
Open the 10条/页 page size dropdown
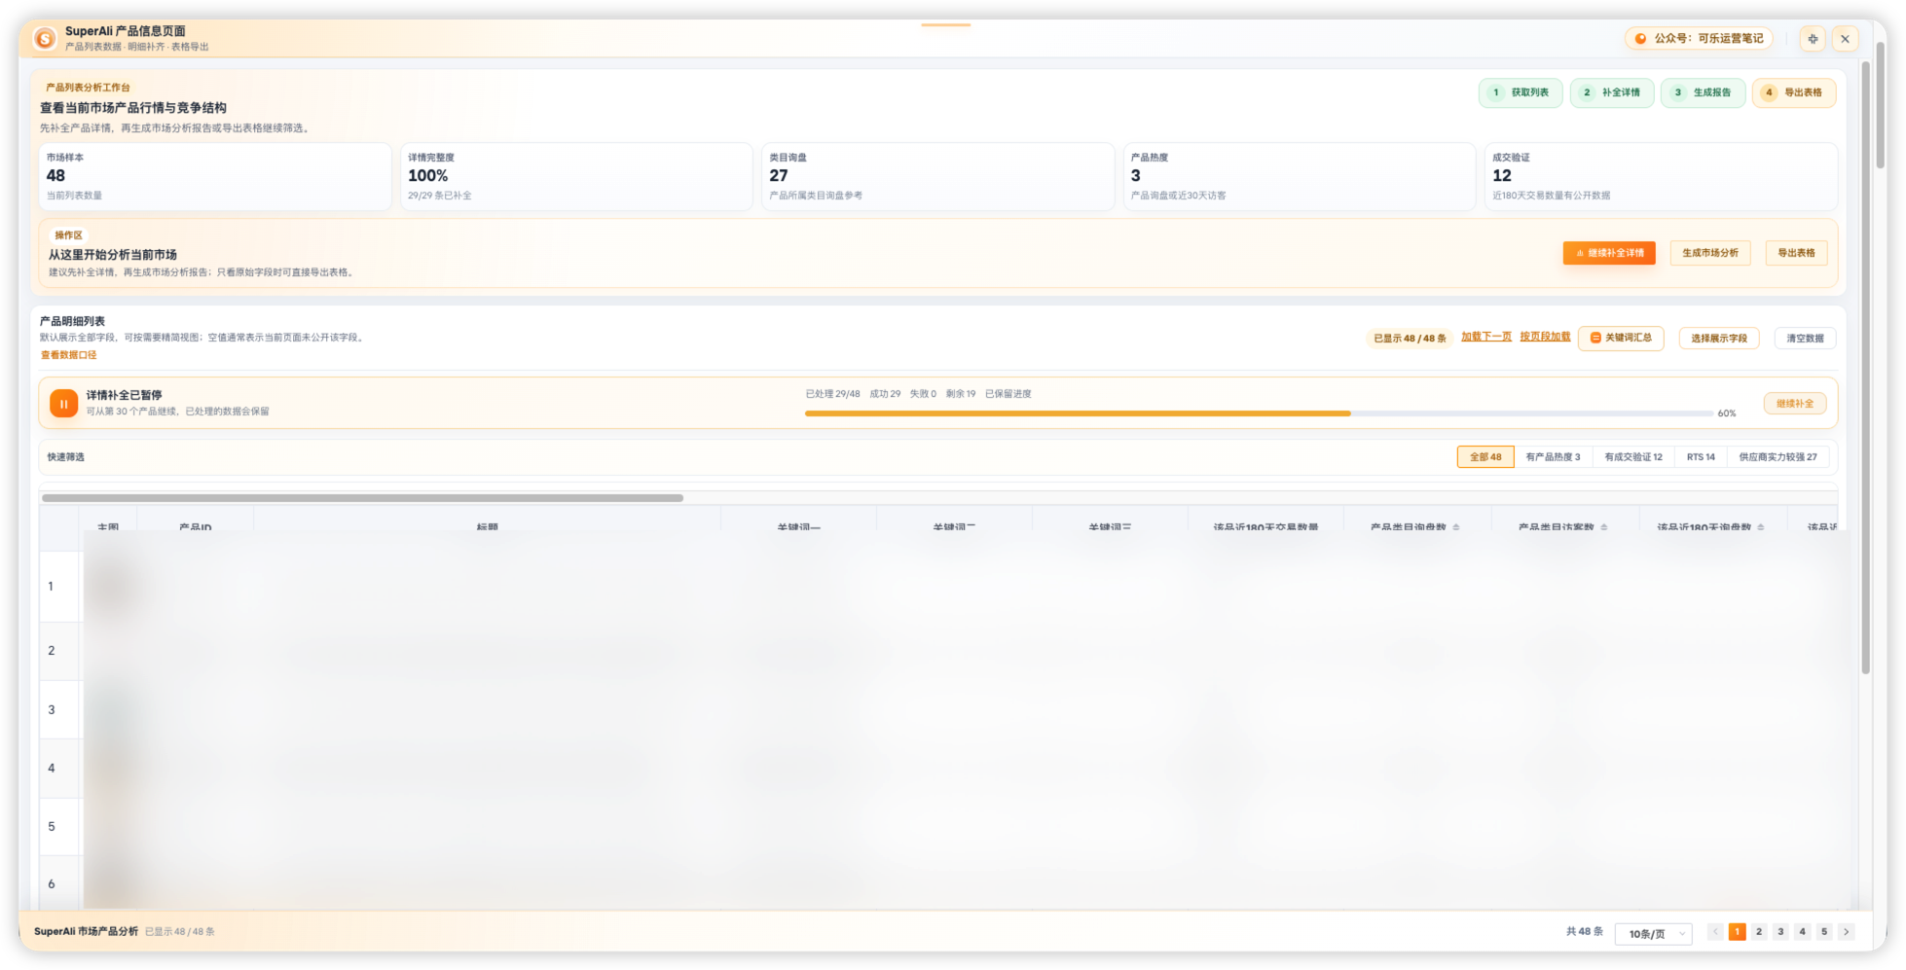pos(1653,934)
